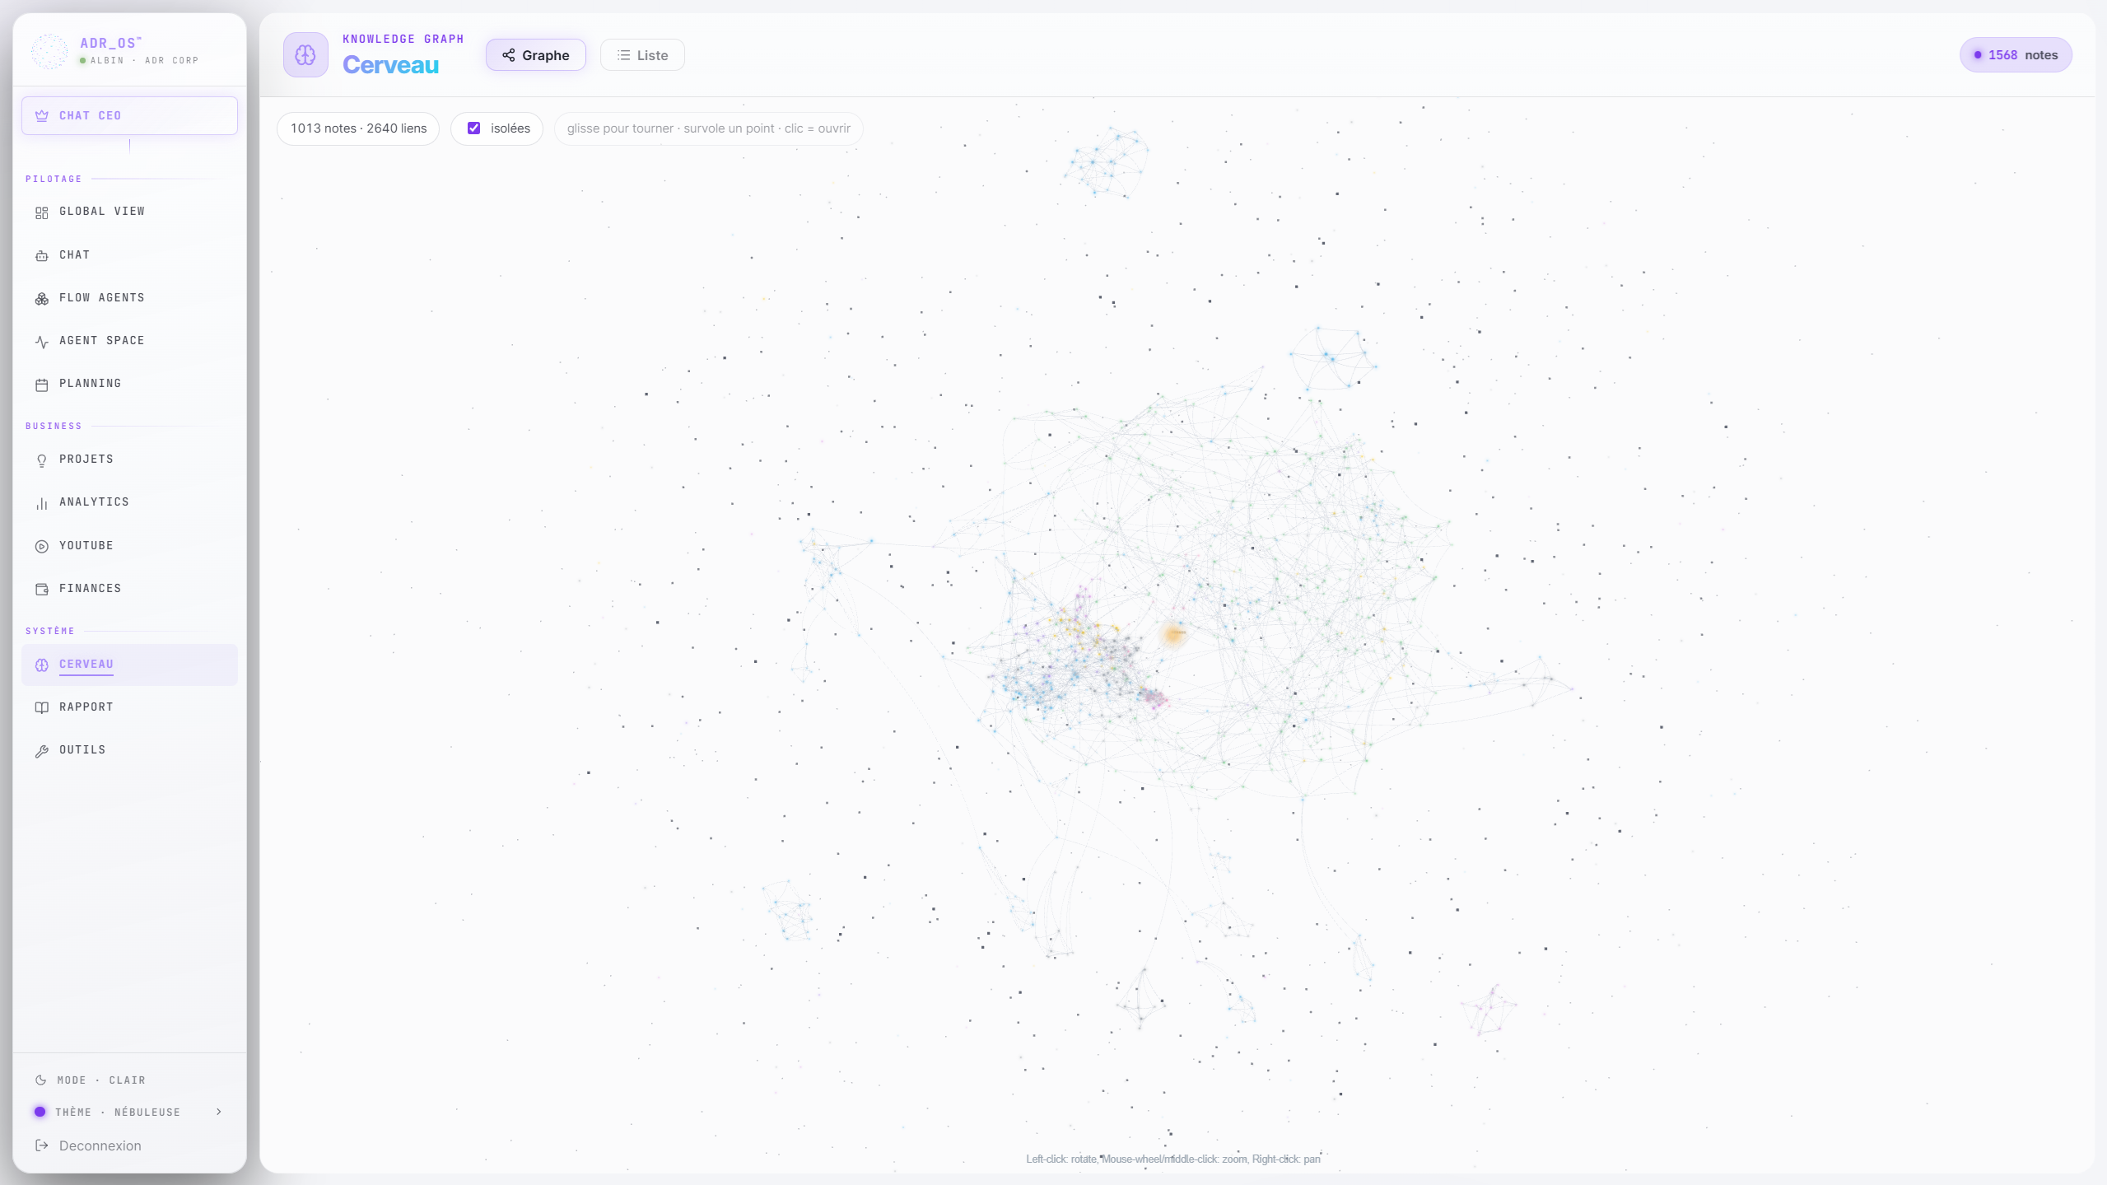
Task: Click the Analytics bar chart icon
Action: pos(42,503)
